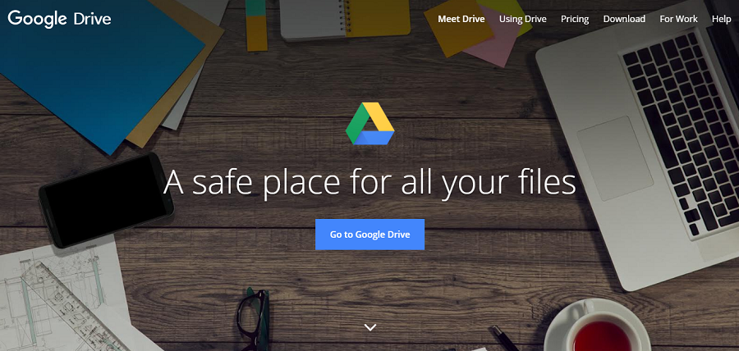This screenshot has width=739, height=351.
Task: Click the tricolor Drive triangle icon
Action: [x=369, y=125]
